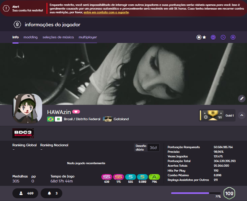
Task: Click the Pontuação Total value 304.539.395.393
Action: 225,161
